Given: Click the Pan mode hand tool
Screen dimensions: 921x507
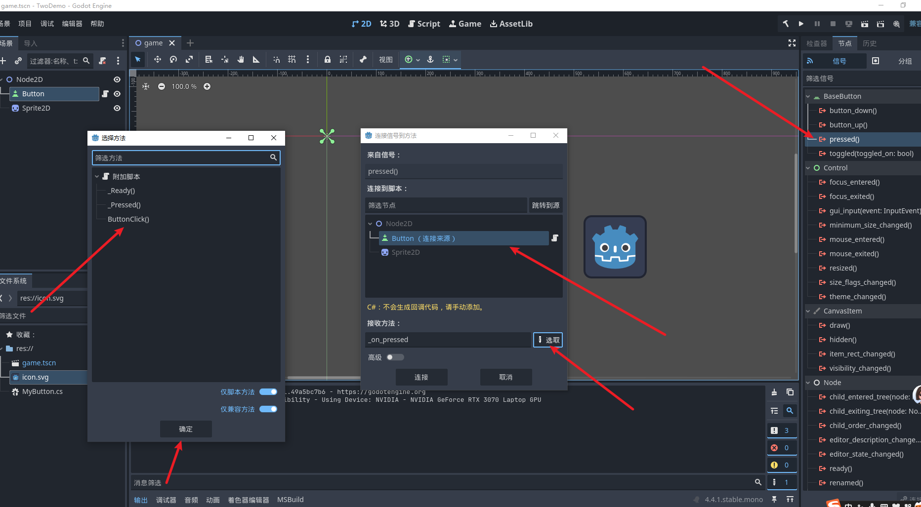Looking at the screenshot, I should (241, 60).
